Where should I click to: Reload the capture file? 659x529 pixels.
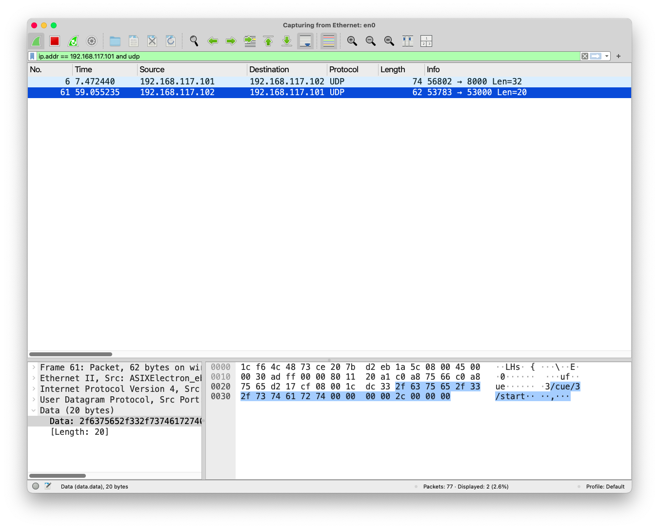(x=171, y=41)
